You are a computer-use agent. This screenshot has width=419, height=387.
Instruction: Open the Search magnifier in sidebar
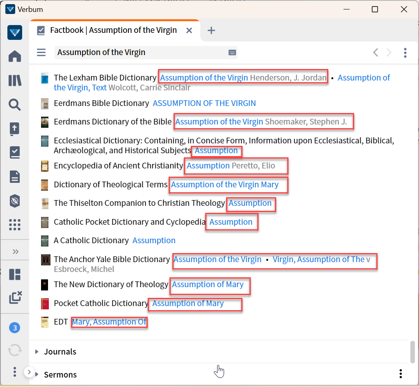point(15,105)
